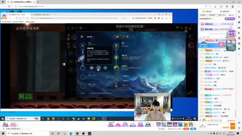Click the chat message input field
Image resolution: width=242 pixels, height=136 pixels.
coord(217,126)
